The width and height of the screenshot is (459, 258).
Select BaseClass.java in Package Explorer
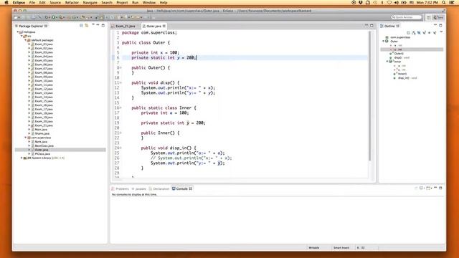click(44, 145)
